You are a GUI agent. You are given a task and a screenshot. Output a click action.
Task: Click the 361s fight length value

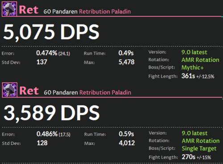coord(188,76)
